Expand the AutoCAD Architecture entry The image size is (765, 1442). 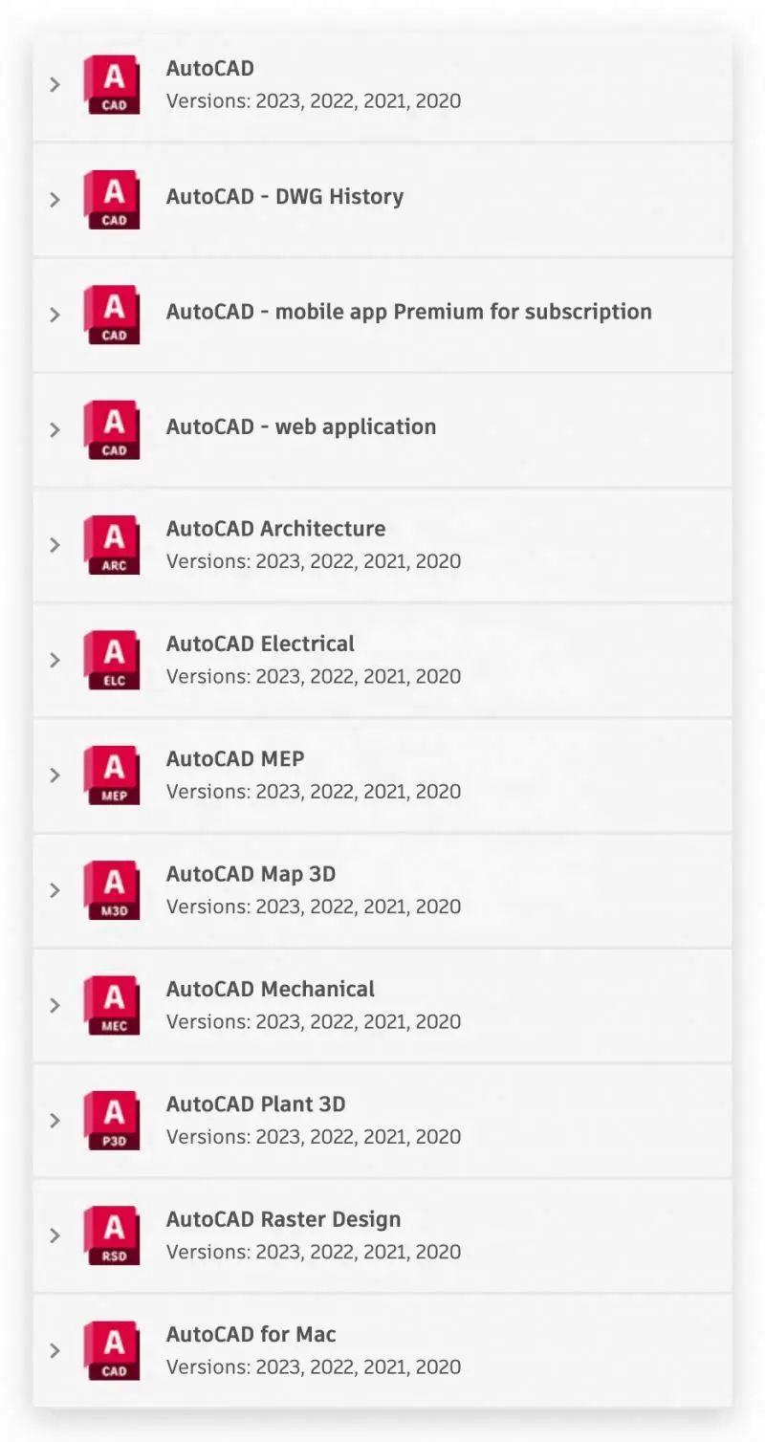coord(55,544)
